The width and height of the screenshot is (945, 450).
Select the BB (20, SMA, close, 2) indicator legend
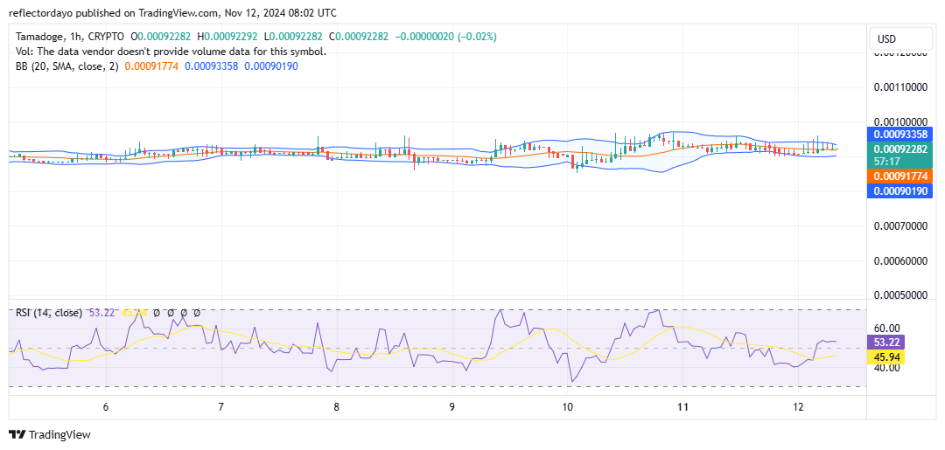click(x=68, y=66)
